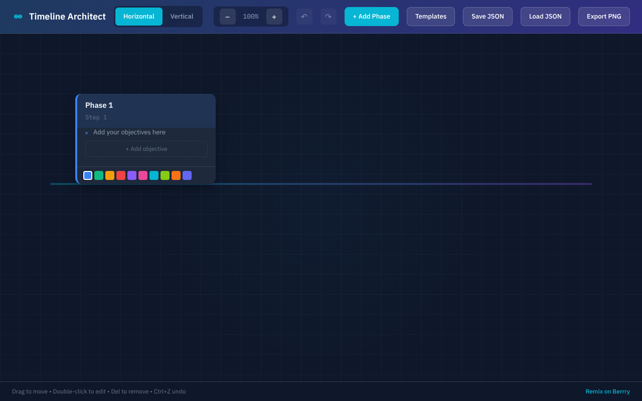
Task: Select the Horizontal orientation option
Action: [138, 16]
